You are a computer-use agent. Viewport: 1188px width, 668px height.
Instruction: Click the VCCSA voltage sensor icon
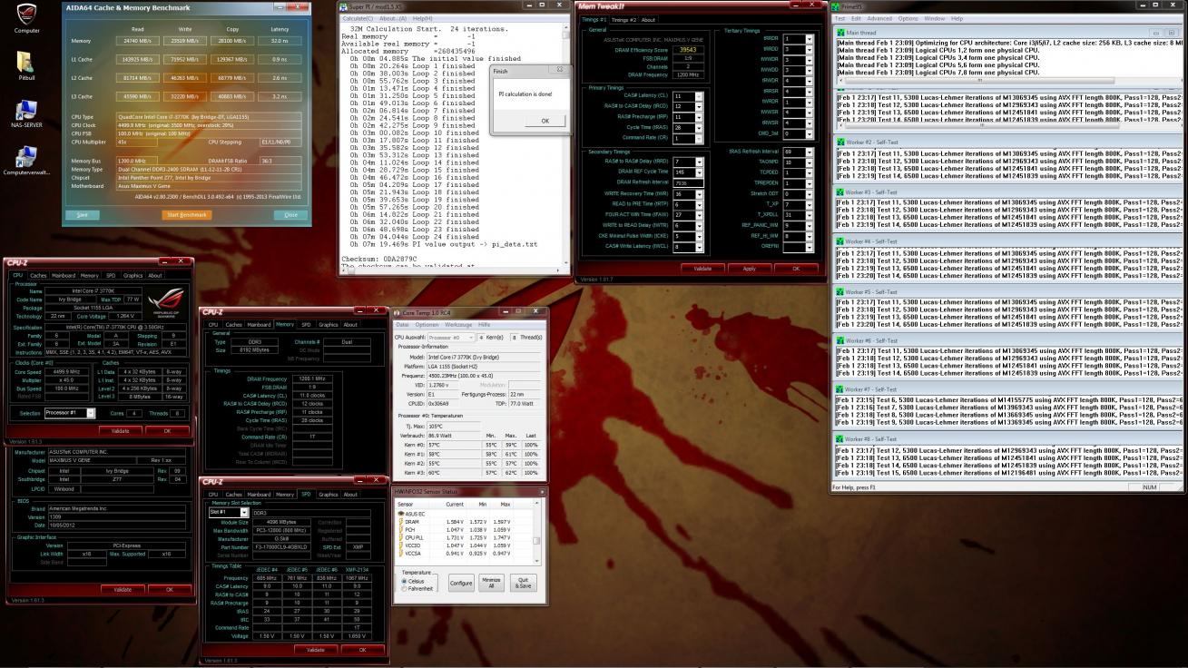[401, 553]
